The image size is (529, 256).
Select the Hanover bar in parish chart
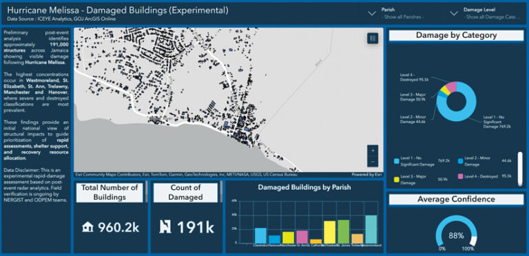coord(275,239)
